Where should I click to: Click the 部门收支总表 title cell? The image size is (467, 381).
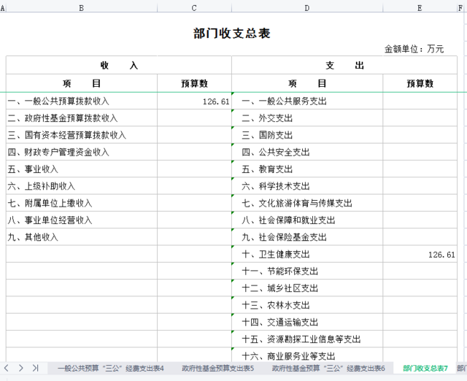tap(231, 34)
